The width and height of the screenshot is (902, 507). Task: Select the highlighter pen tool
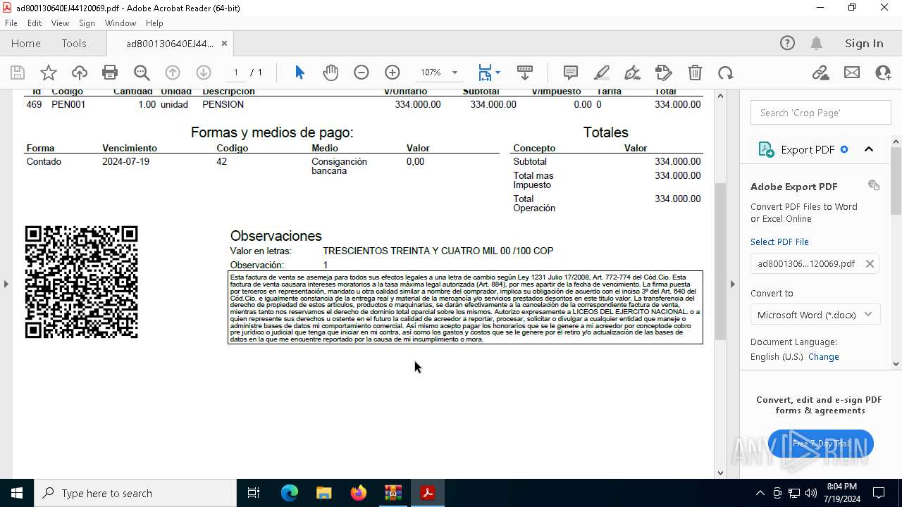602,73
